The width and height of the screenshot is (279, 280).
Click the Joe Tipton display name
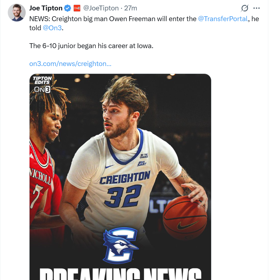(x=46, y=8)
